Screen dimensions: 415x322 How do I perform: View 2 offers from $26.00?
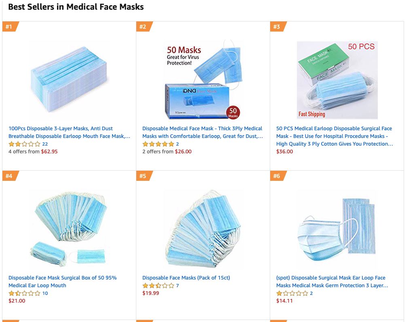167,152
